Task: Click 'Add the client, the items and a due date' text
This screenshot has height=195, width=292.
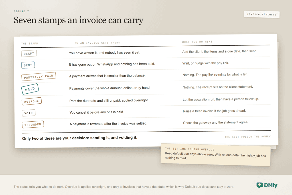Action: (220, 51)
